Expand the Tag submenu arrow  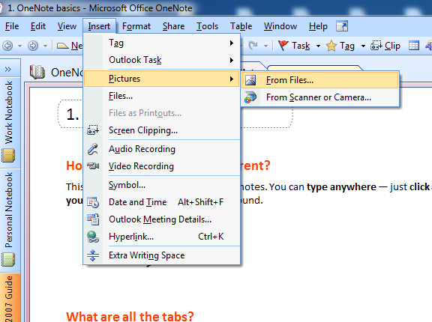click(232, 43)
